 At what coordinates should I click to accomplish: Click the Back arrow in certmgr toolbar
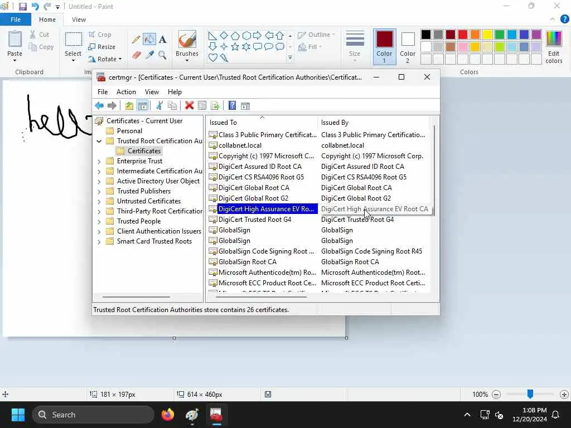click(x=99, y=106)
